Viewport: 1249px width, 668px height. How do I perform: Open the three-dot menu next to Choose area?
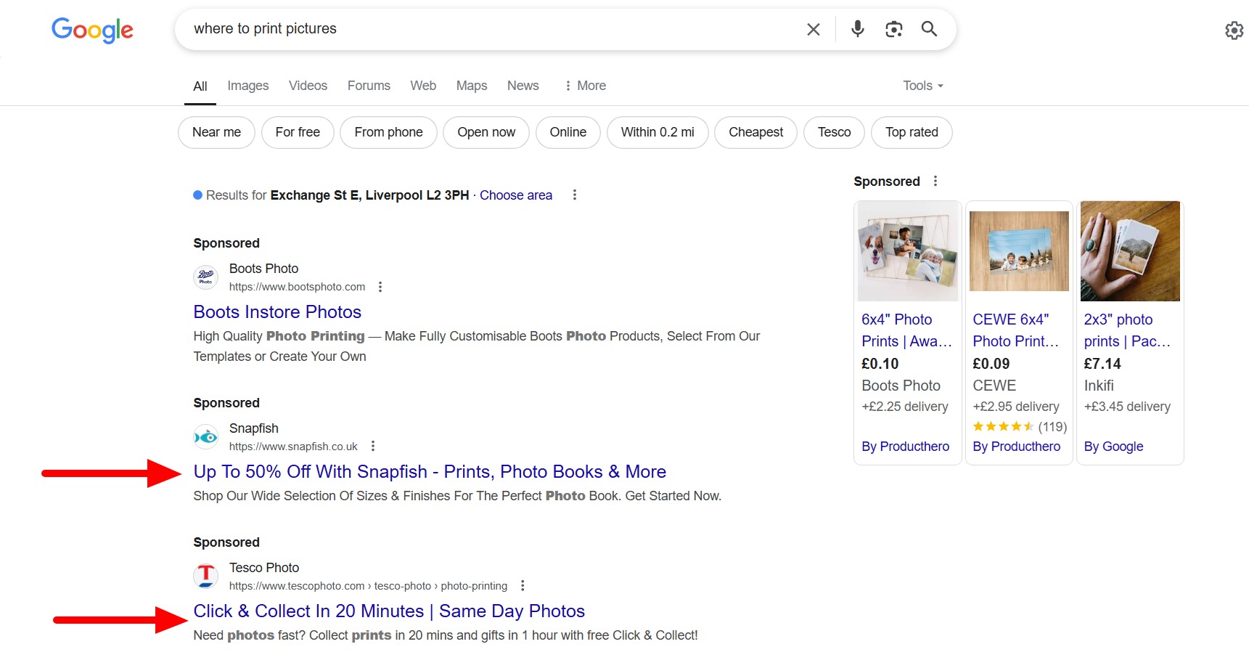click(x=575, y=195)
